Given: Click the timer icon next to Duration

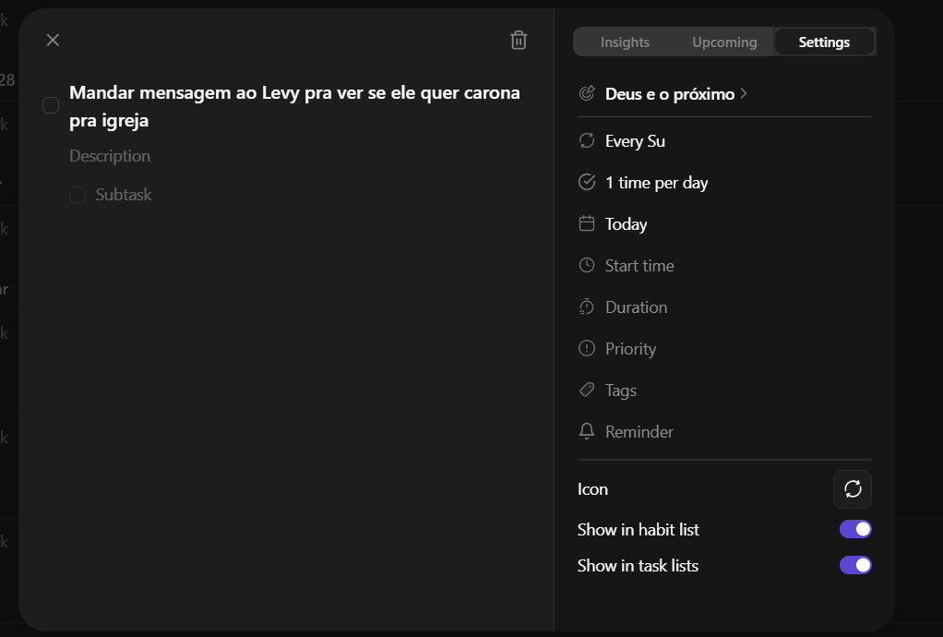Looking at the screenshot, I should click(x=586, y=306).
